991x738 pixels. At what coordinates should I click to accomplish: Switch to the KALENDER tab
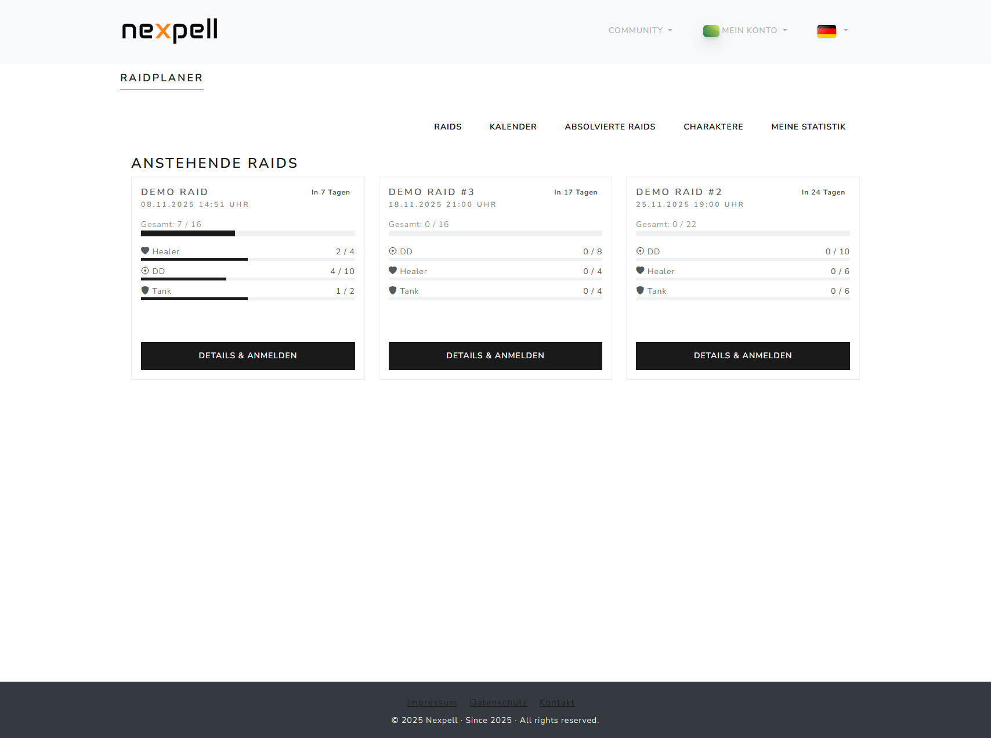tap(513, 127)
